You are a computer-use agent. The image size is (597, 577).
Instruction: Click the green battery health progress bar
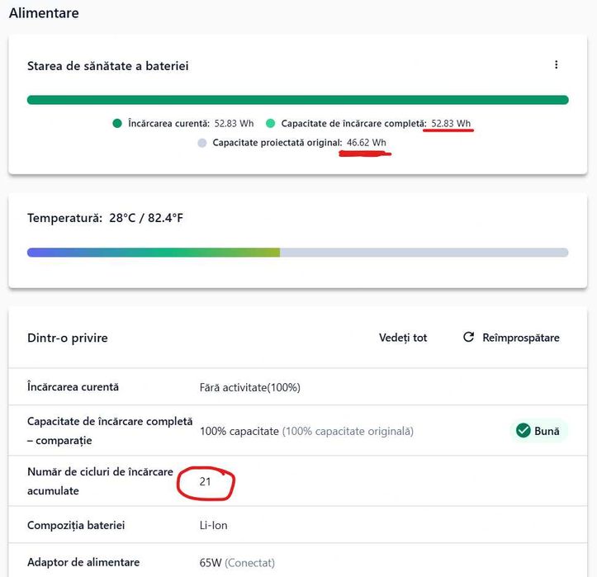(297, 100)
